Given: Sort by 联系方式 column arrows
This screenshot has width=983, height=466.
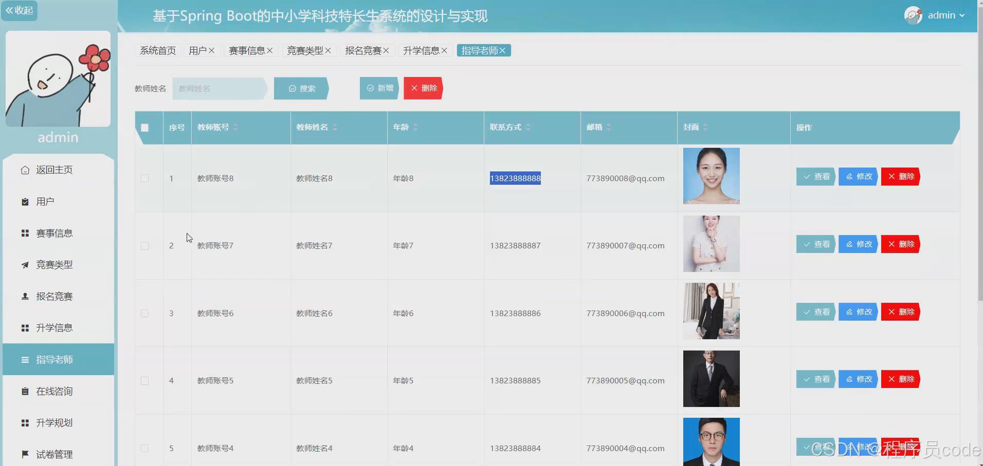Looking at the screenshot, I should coord(528,127).
